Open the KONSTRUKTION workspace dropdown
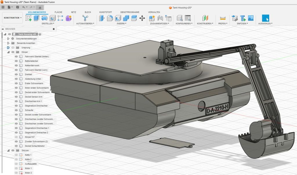The width and height of the screenshot is (297, 175). pos(12,18)
